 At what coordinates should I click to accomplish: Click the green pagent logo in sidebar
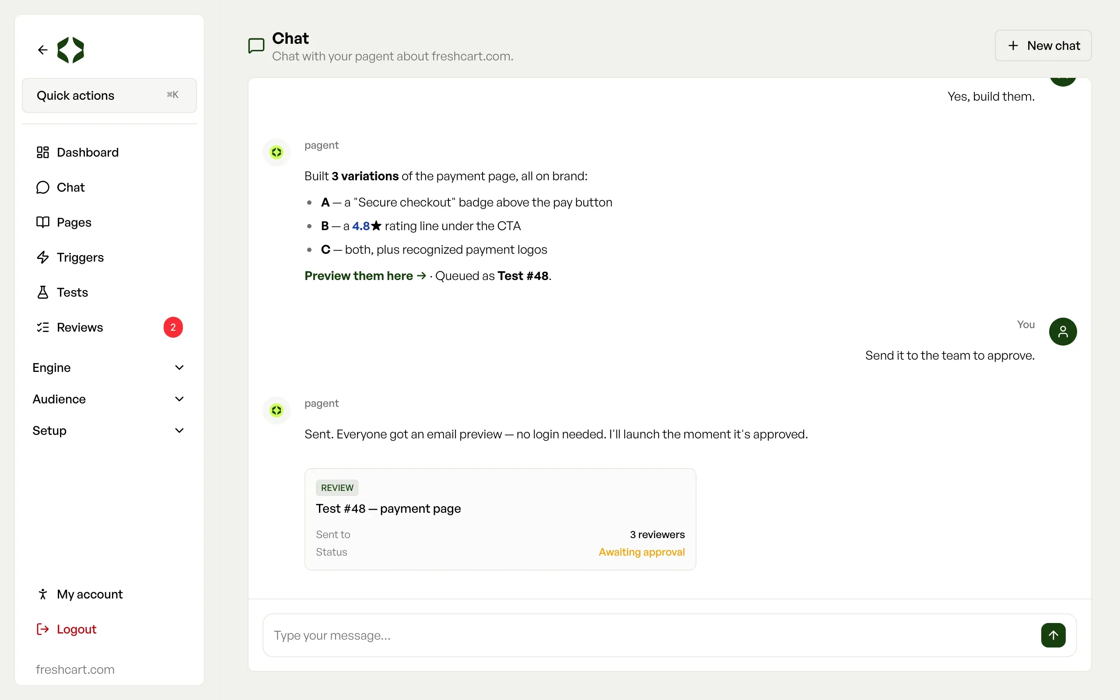tap(70, 49)
